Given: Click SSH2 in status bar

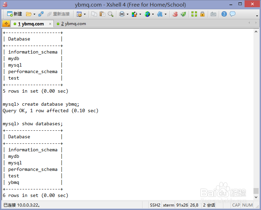Looking at the screenshot, I should point(155,205).
